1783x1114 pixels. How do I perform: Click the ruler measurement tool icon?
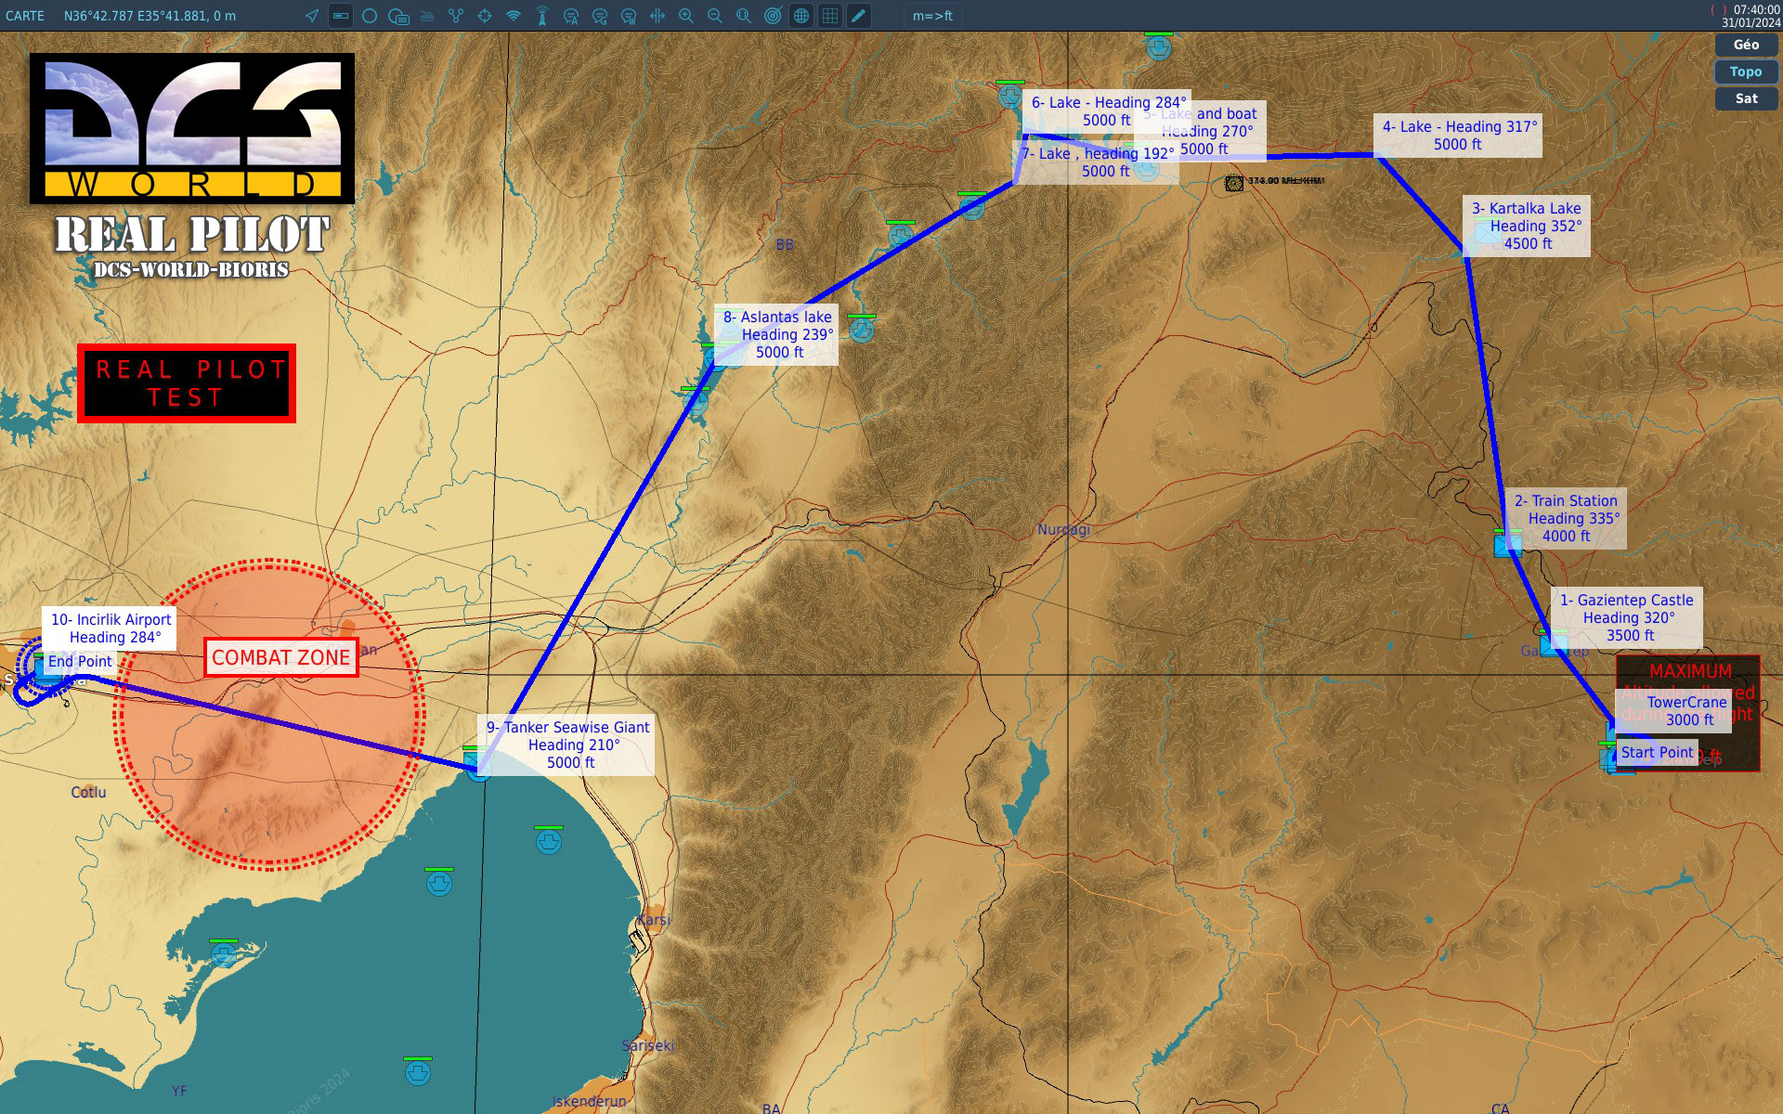click(x=657, y=16)
